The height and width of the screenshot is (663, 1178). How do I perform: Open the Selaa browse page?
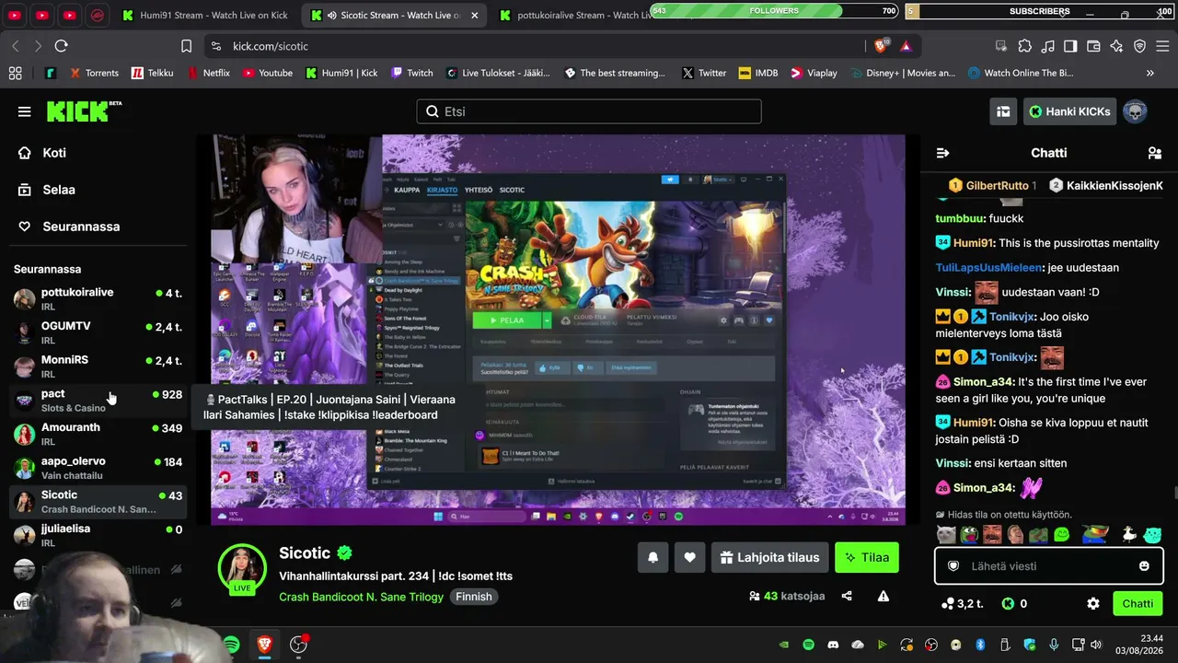coord(59,190)
